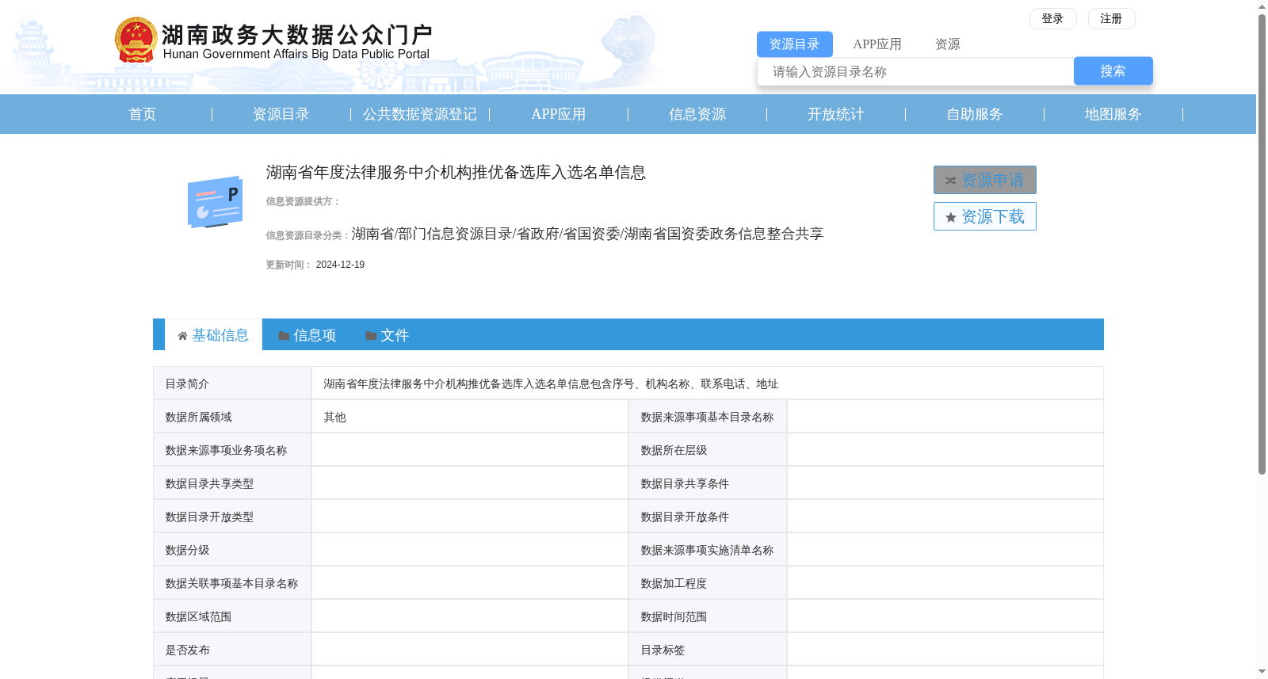Open 信息资源 in the navigation bar
This screenshot has width=1268, height=679.
click(x=697, y=114)
